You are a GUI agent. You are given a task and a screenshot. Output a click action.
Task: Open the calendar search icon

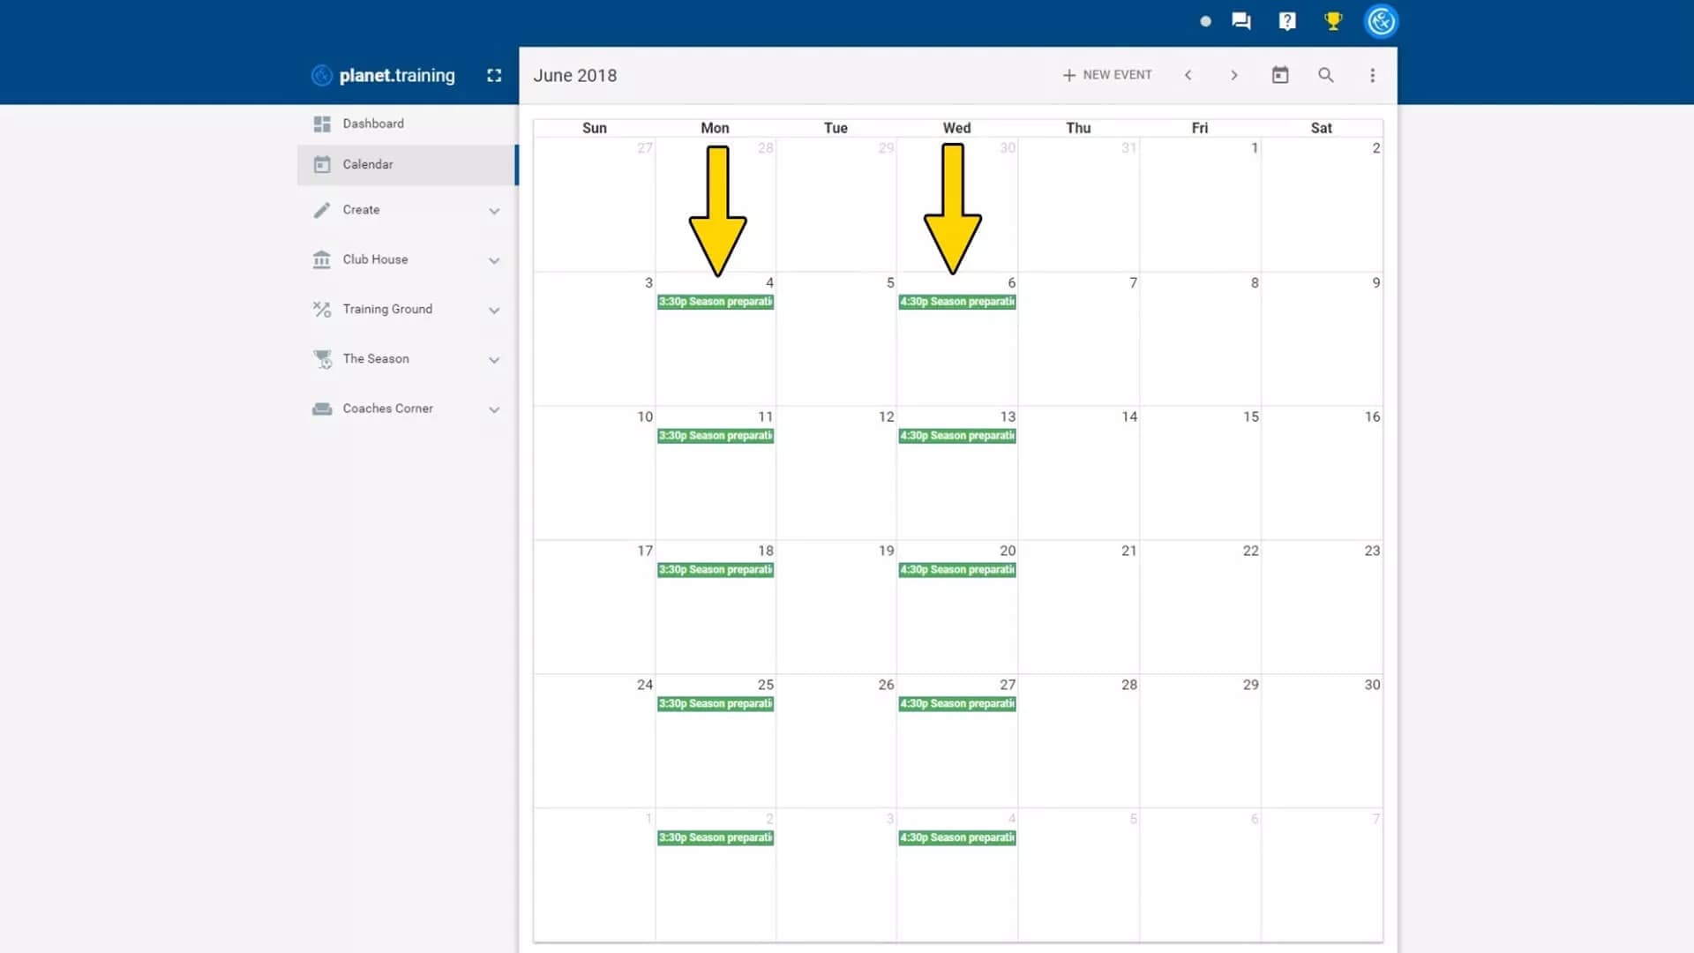[x=1325, y=76]
